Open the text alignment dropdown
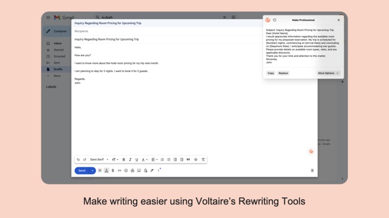The width and height of the screenshot is (389, 218). tap(154, 160)
